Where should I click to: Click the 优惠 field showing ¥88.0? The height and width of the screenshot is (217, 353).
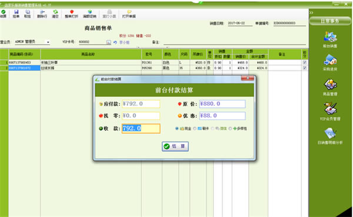click(222, 116)
